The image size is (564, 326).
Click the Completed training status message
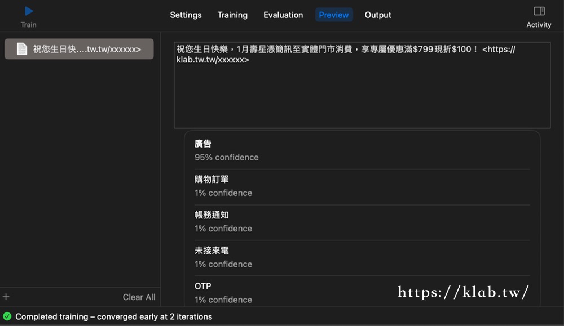113,316
